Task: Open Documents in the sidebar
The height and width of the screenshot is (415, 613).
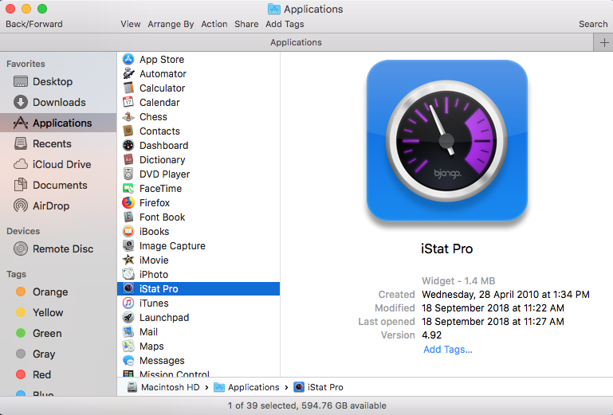Action: point(58,185)
